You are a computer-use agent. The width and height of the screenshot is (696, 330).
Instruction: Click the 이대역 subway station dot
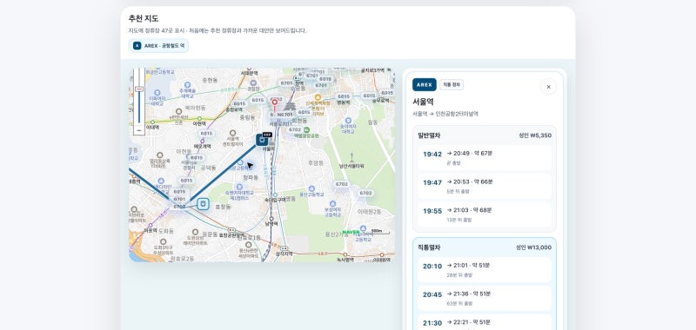coord(152,122)
